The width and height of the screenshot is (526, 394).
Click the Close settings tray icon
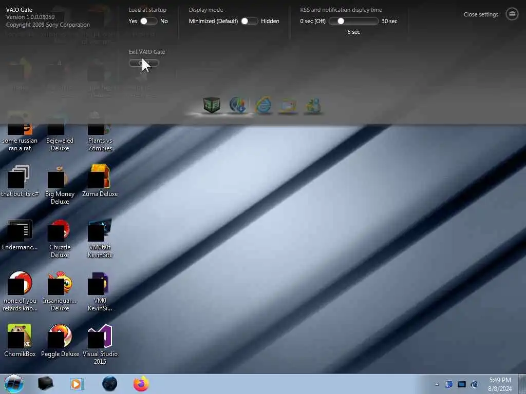[x=512, y=14]
